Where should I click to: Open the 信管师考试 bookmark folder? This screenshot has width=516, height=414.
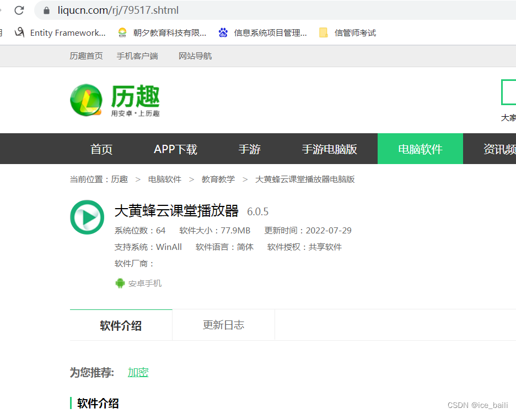point(348,33)
